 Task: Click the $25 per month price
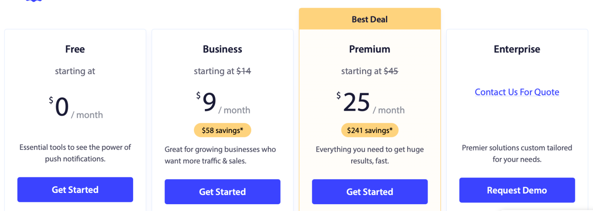click(370, 102)
